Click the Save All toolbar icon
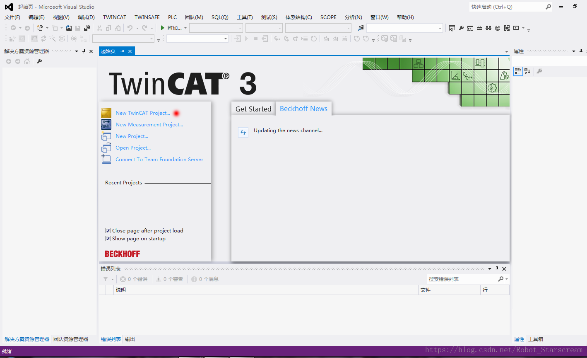This screenshot has height=358, width=587. click(x=87, y=28)
